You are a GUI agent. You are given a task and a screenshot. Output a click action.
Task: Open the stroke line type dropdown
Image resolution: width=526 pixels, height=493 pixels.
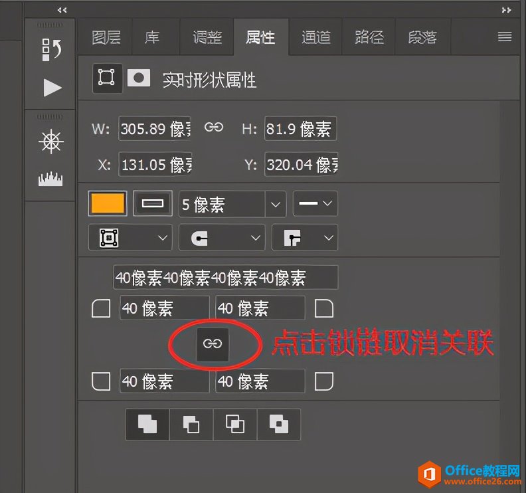[315, 203]
